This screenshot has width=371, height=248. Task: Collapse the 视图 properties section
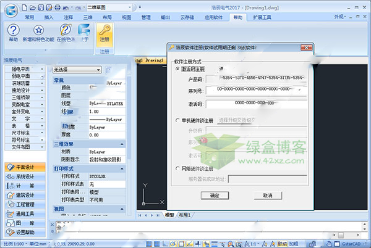tap(122, 209)
